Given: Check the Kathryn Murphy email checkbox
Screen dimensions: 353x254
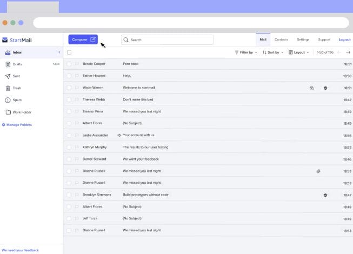Looking at the screenshot, I should 69,147.
